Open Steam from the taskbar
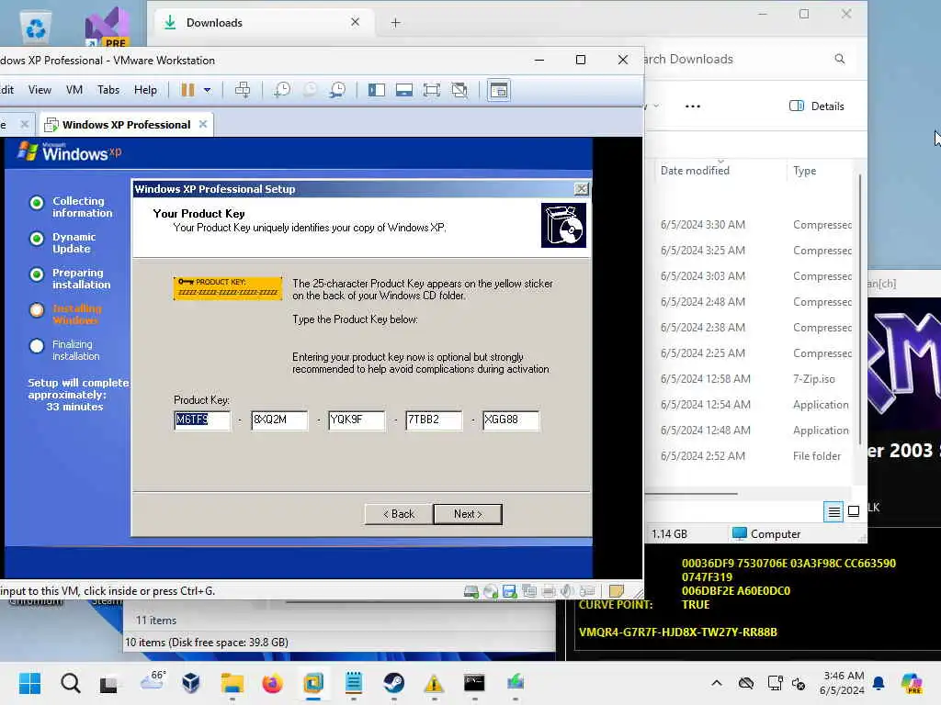 point(393,683)
